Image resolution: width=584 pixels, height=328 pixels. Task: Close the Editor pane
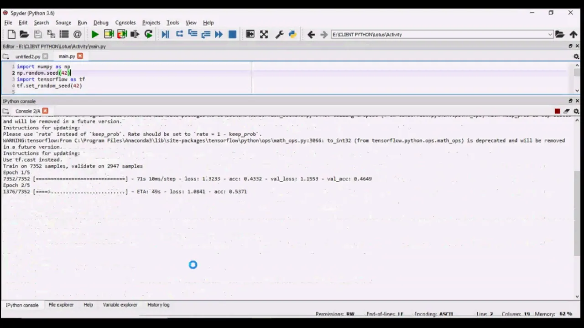(577, 46)
